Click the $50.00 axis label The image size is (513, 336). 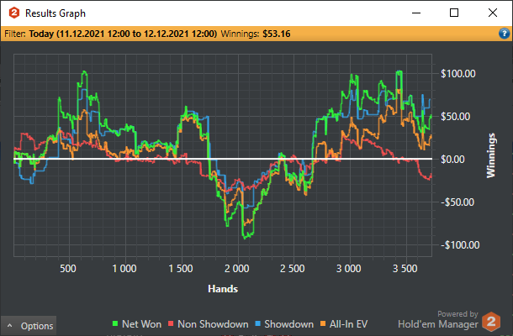click(456, 117)
